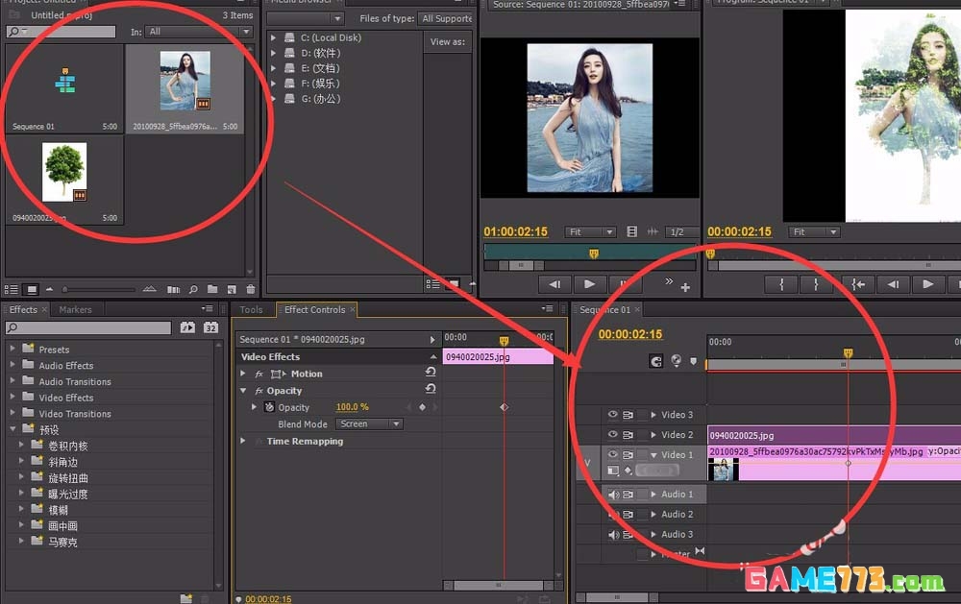
Task: Open the Source monitor Fit zoom dropdown
Action: click(590, 232)
